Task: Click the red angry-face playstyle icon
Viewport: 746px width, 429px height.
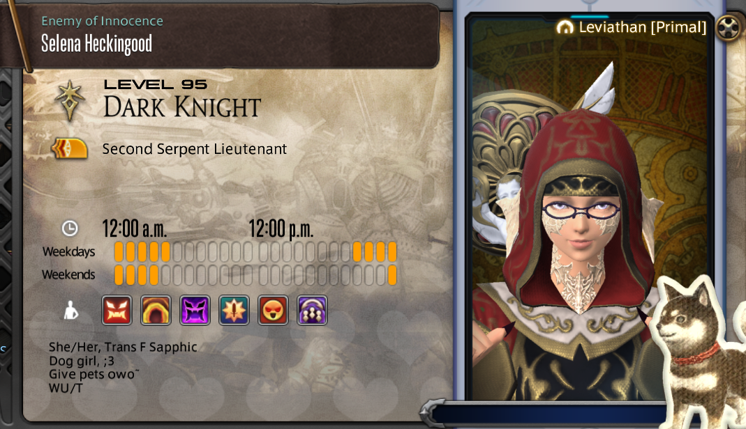Action: click(117, 311)
